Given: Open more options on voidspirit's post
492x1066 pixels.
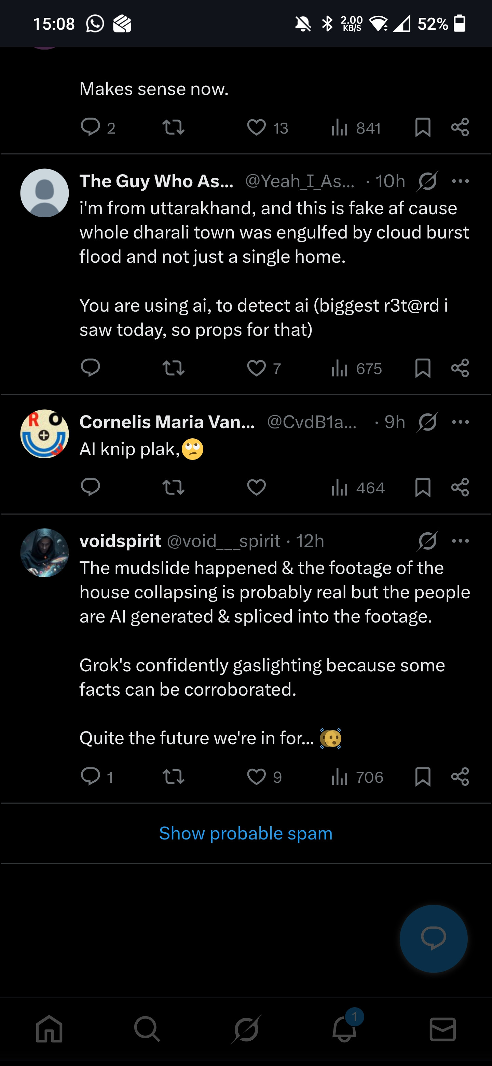Looking at the screenshot, I should pyautogui.click(x=461, y=541).
